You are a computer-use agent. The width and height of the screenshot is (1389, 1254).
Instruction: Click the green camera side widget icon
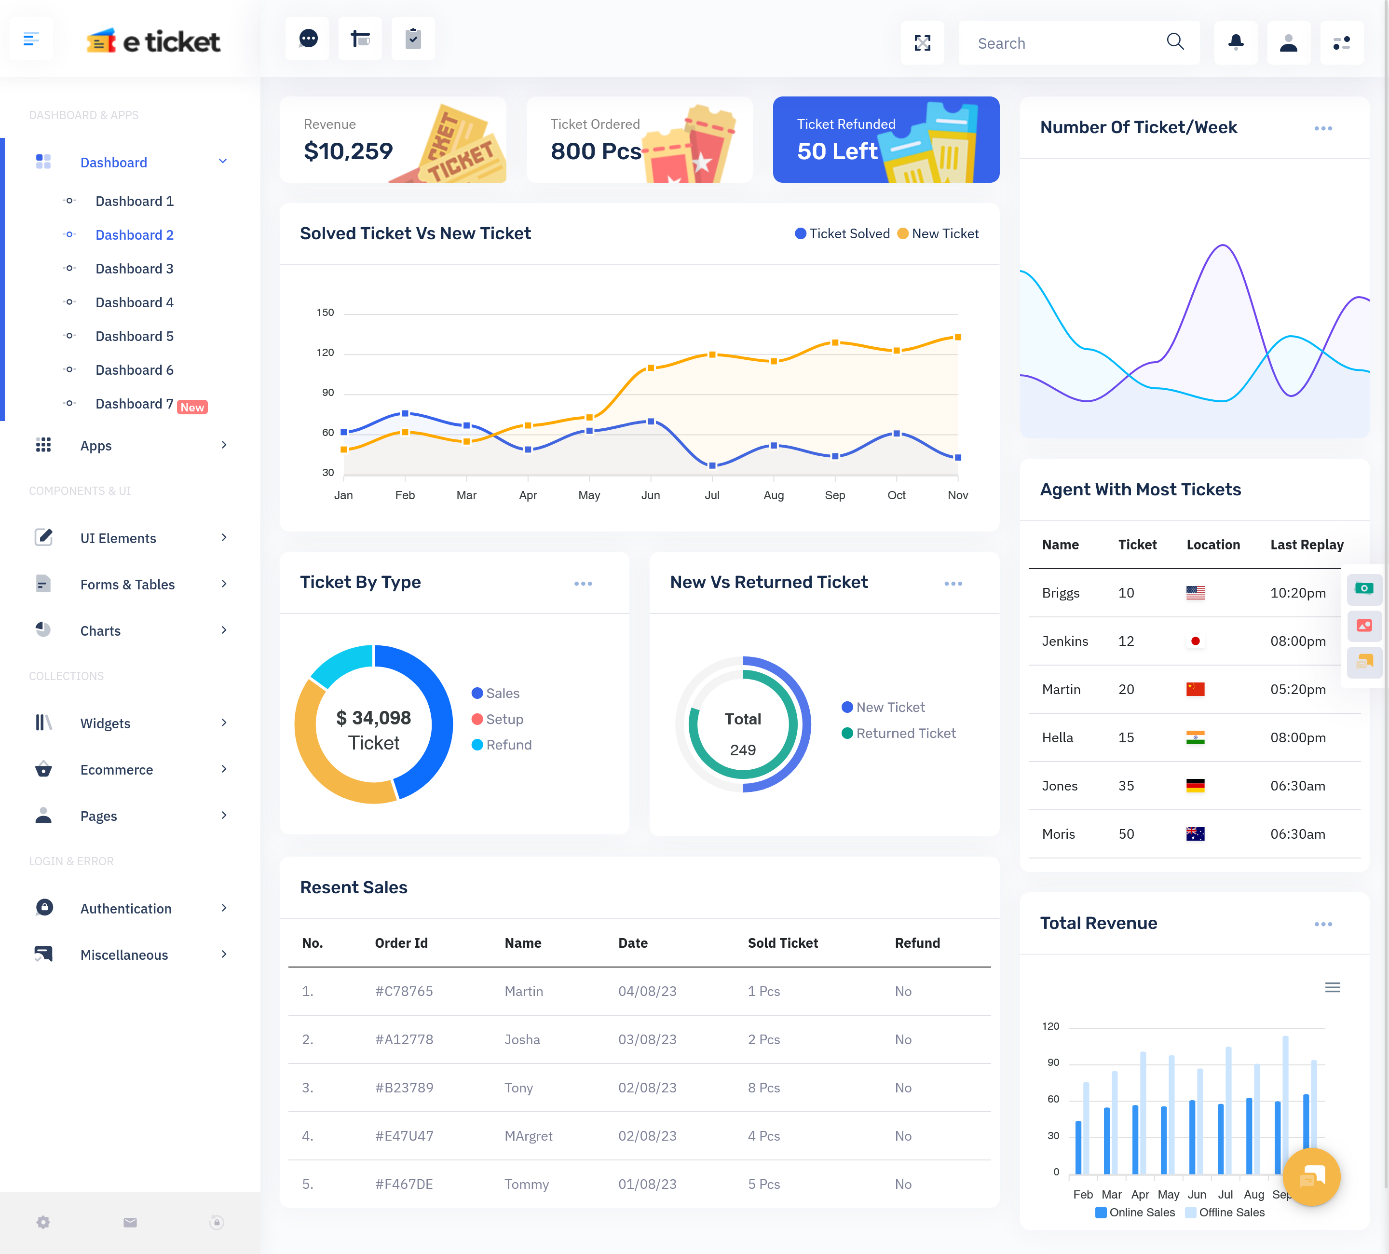pos(1364,588)
